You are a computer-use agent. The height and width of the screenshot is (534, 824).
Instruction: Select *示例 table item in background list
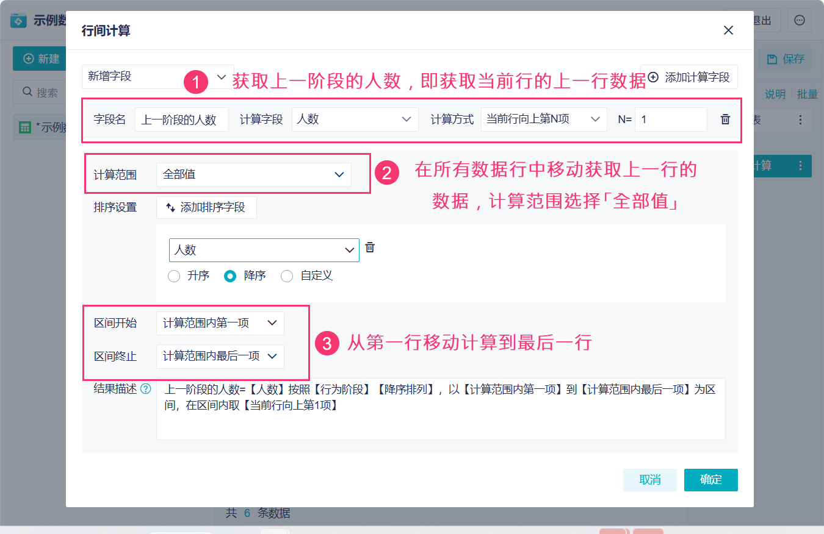pyautogui.click(x=40, y=127)
